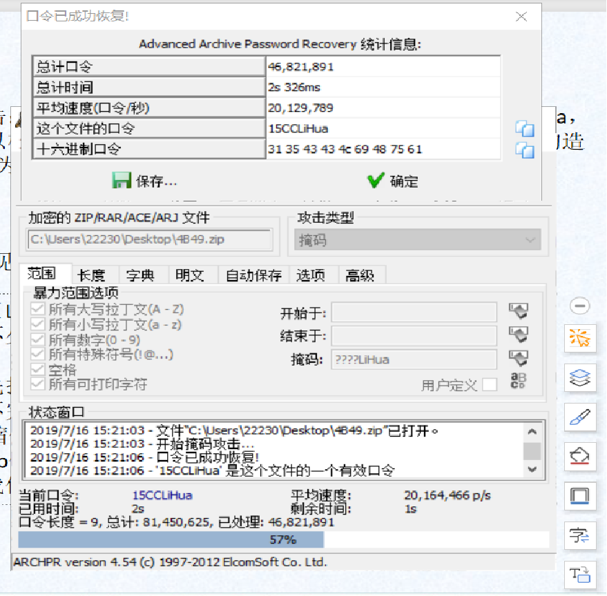Click the green floppy save icon
The image size is (607, 596).
122,180
